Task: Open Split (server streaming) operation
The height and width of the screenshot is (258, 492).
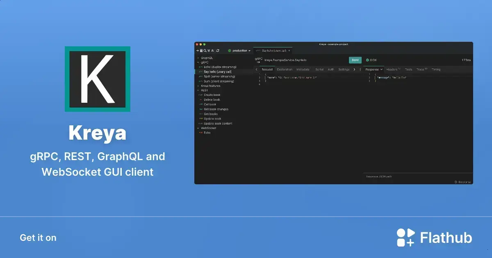Action: click(219, 76)
